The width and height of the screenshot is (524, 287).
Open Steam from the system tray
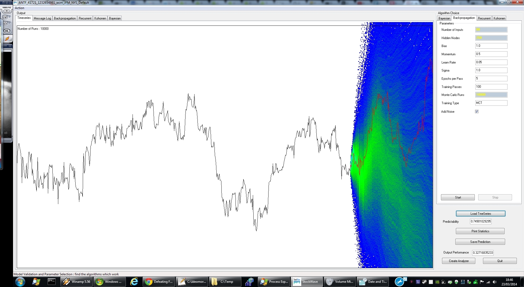[x=424, y=282]
